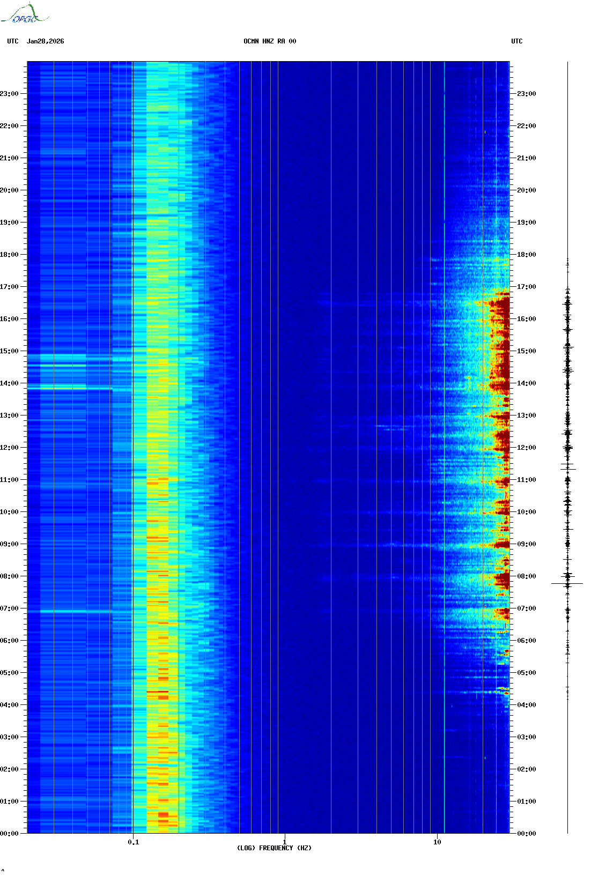Click the largest spike on the seismogram trace
591x876 pixels.
567,583
